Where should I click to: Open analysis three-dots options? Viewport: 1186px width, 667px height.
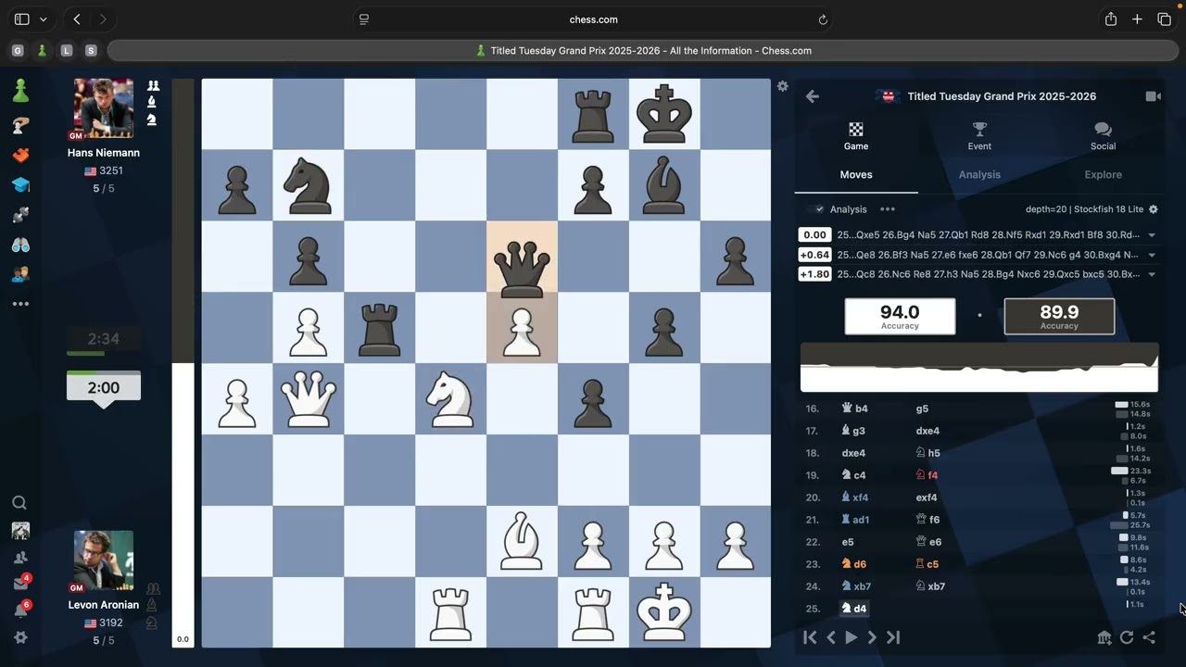tap(888, 209)
